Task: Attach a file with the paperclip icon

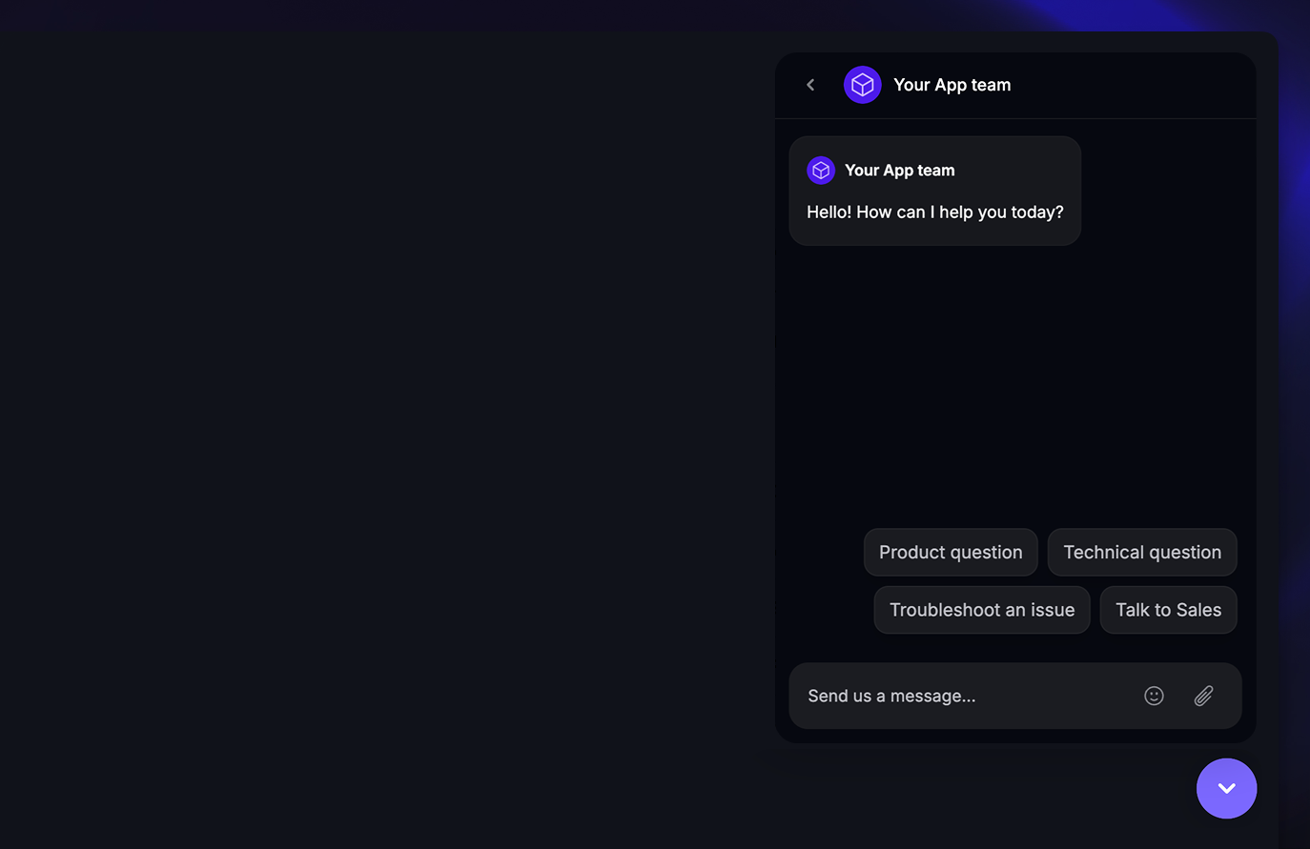Action: coord(1204,696)
